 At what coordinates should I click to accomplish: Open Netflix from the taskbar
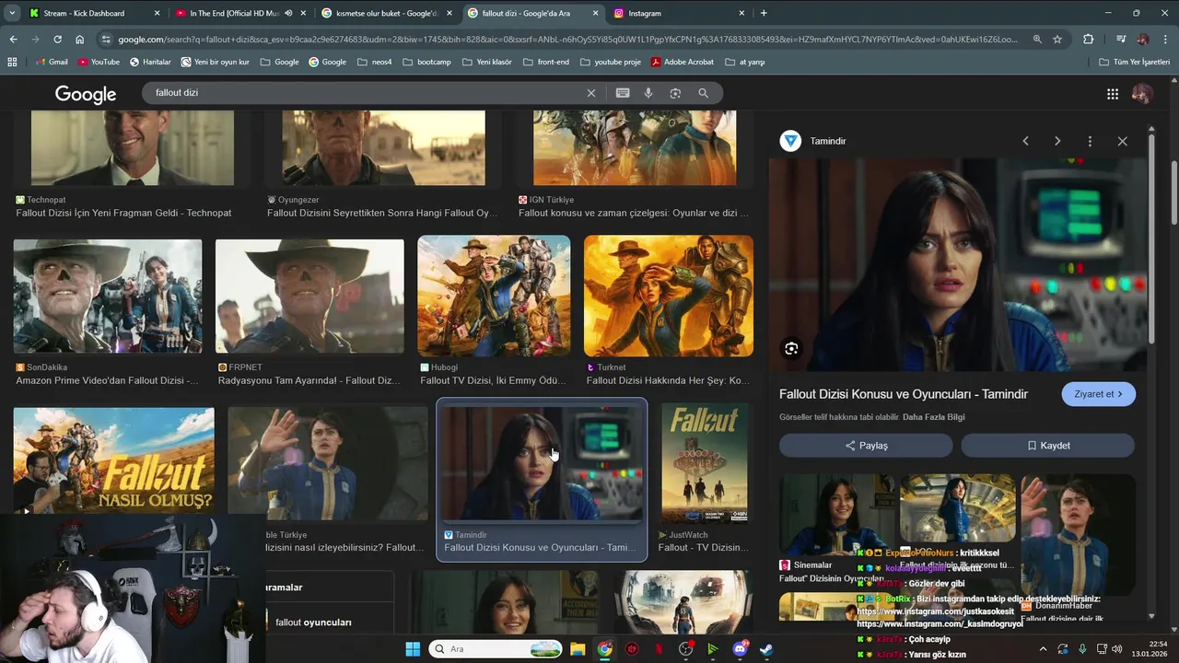(659, 649)
